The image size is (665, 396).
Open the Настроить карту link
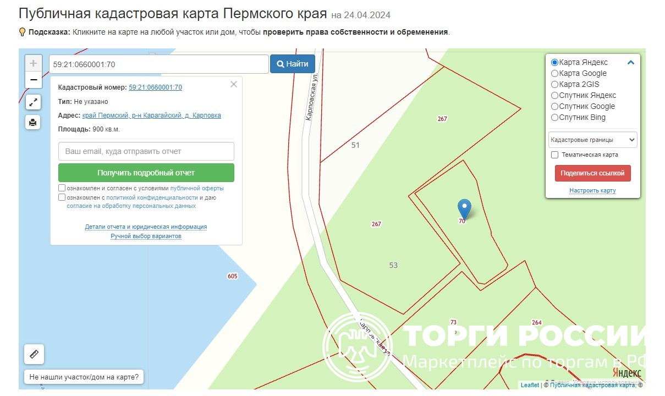pyautogui.click(x=592, y=190)
